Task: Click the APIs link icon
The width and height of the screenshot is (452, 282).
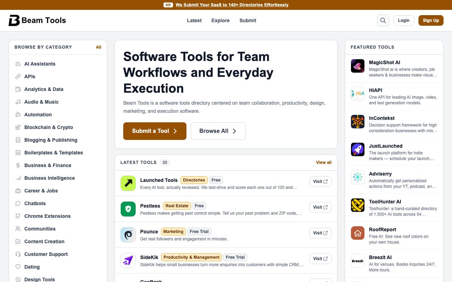Action: pos(18,76)
